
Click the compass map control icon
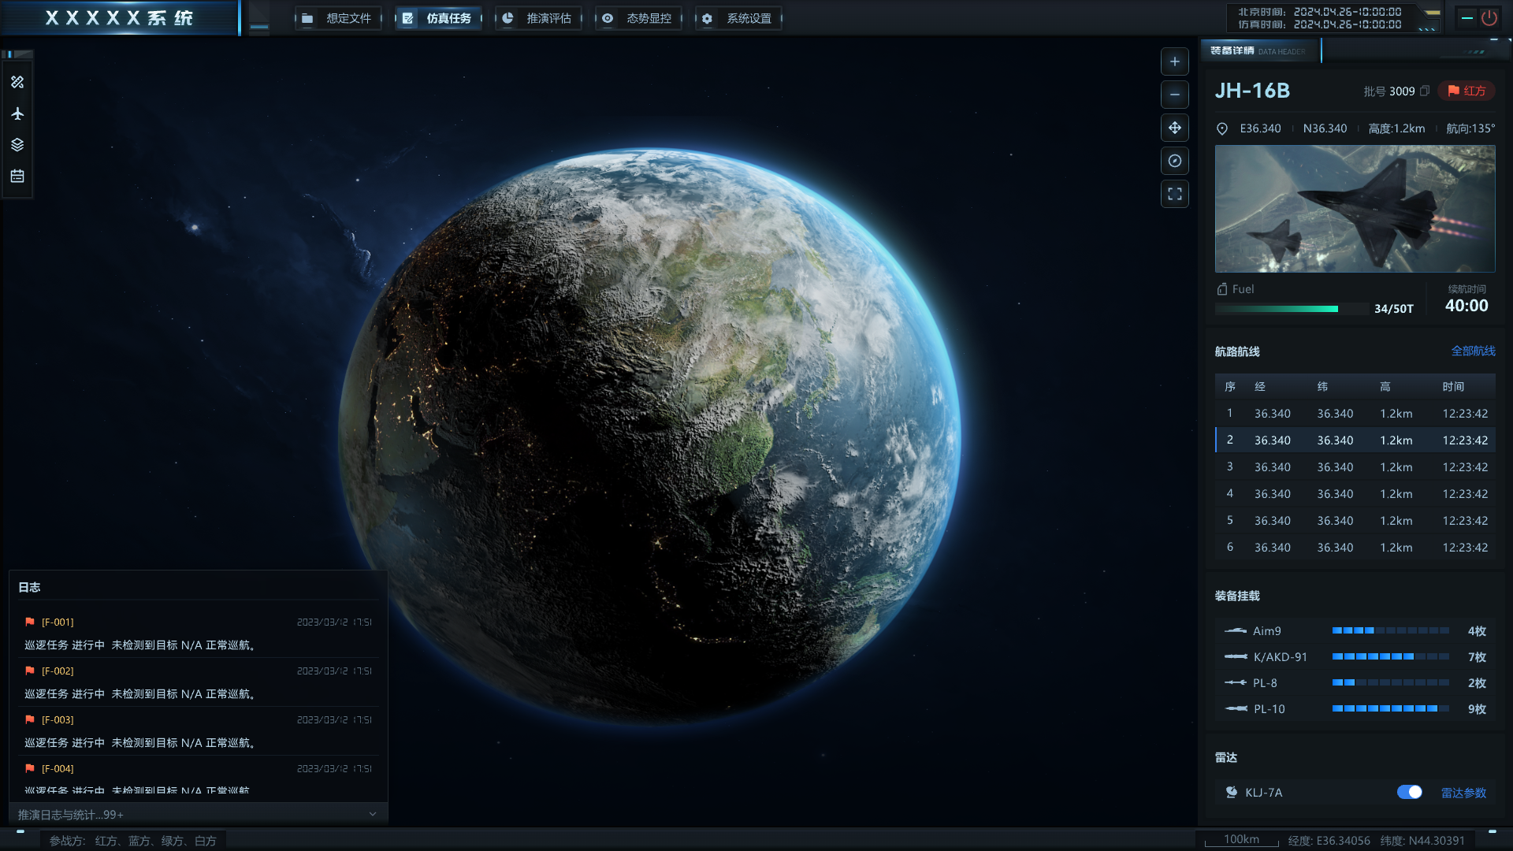(x=1174, y=161)
